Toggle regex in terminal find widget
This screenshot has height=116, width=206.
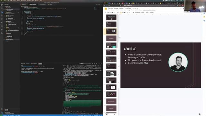(95, 66)
